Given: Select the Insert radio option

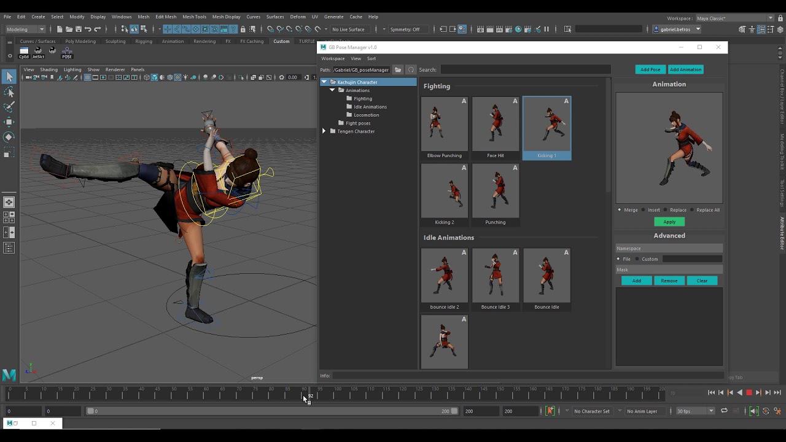Looking at the screenshot, I should (x=643, y=210).
